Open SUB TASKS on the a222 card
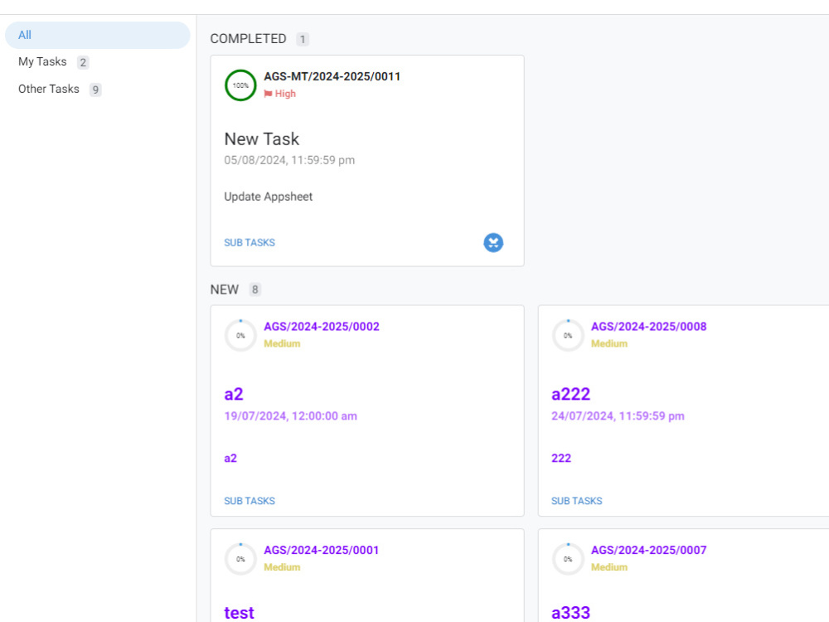This screenshot has width=829, height=622. (x=576, y=500)
